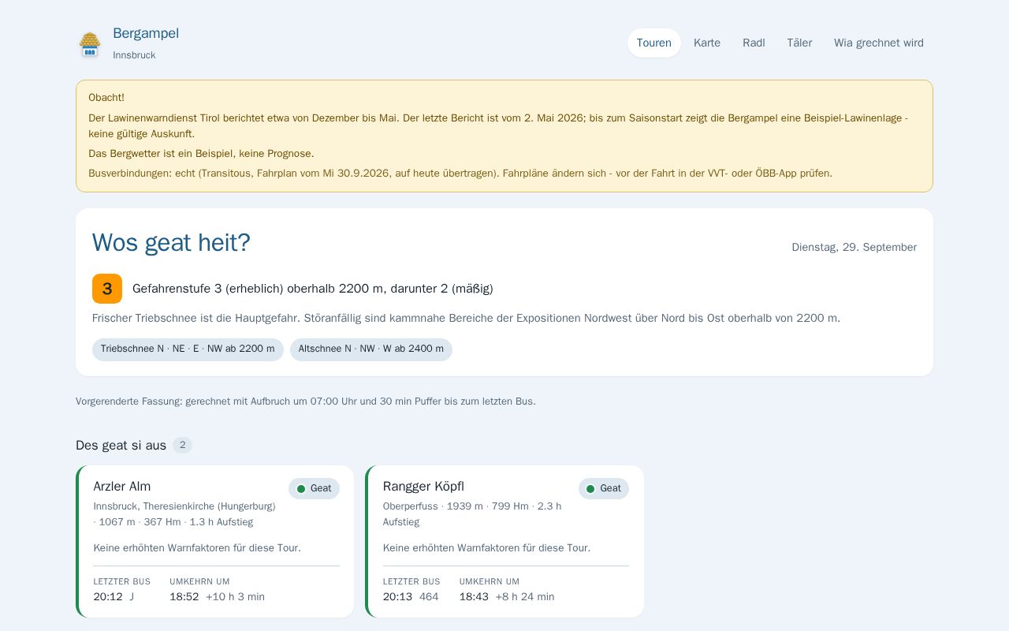This screenshot has width=1009, height=631.
Task: Click the Geat badge on Arzler Alm
Action: pyautogui.click(x=314, y=489)
